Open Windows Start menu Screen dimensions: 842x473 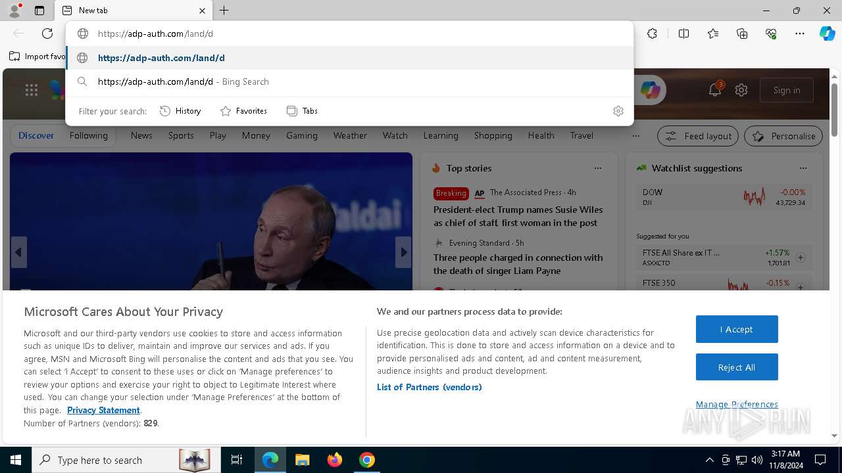[16, 460]
